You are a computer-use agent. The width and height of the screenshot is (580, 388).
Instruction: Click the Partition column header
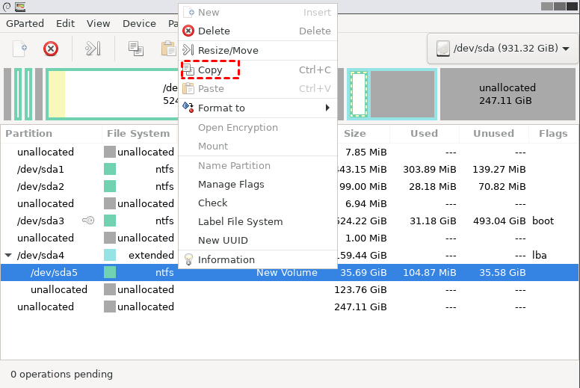[x=28, y=133]
